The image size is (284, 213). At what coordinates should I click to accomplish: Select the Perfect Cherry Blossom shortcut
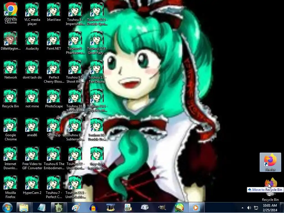(54, 72)
